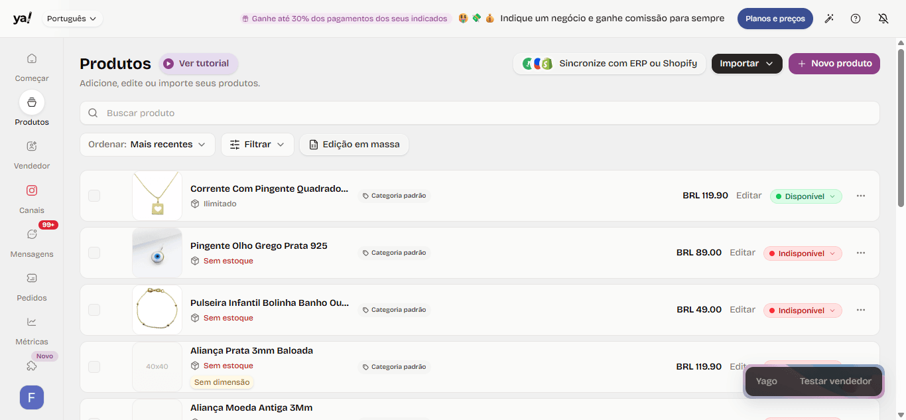Click Novo produto button
The width and height of the screenshot is (906, 420).
tap(834, 64)
